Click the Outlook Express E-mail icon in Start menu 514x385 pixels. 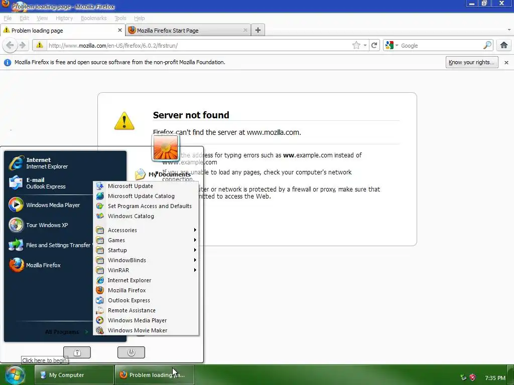(x=16, y=183)
